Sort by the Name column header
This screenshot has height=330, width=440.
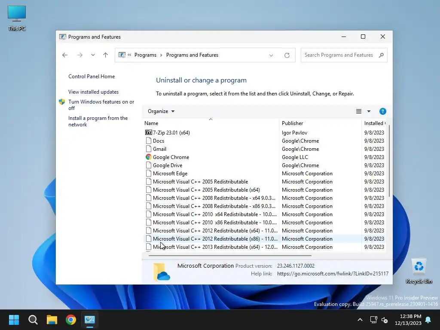click(x=211, y=123)
